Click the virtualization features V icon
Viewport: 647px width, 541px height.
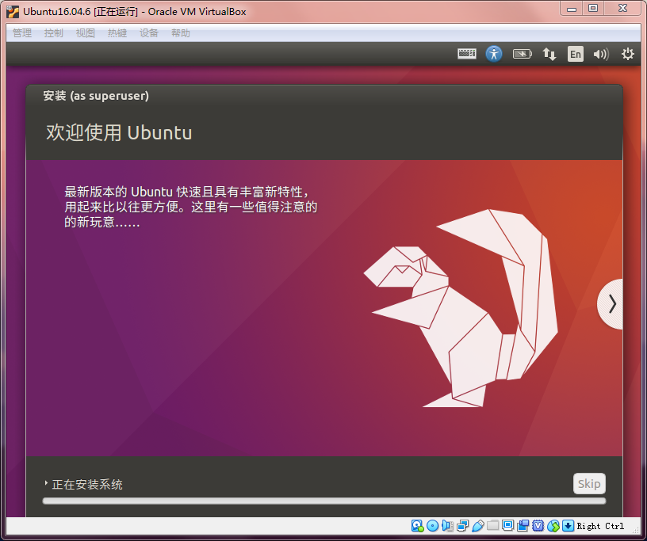click(x=538, y=526)
